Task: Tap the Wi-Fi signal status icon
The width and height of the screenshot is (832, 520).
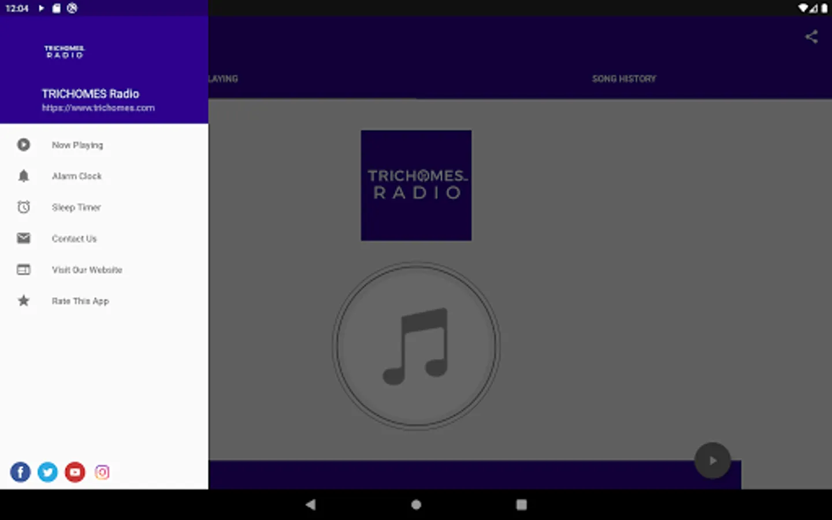Action: [x=803, y=8]
